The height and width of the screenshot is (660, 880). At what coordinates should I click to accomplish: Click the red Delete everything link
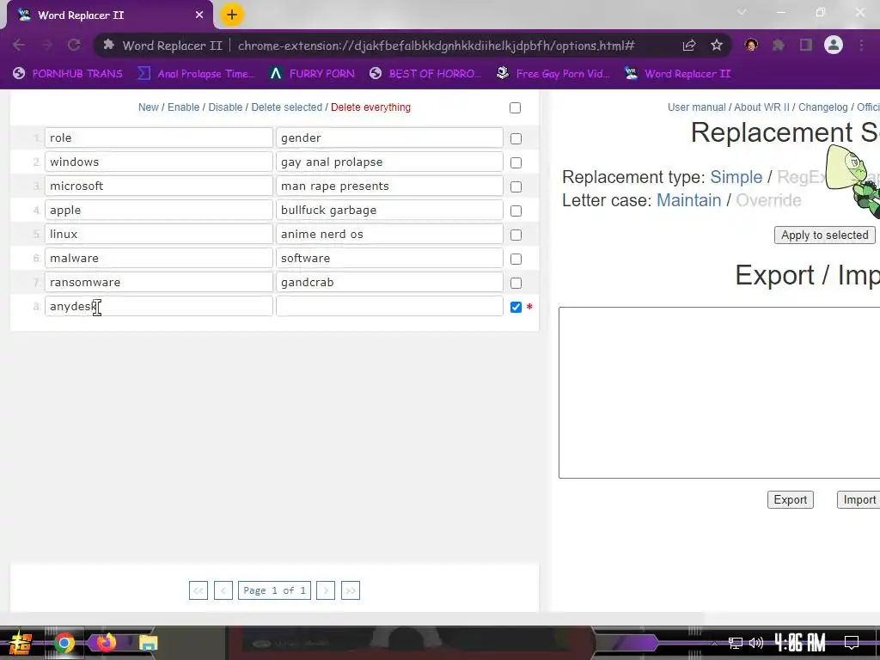370,107
